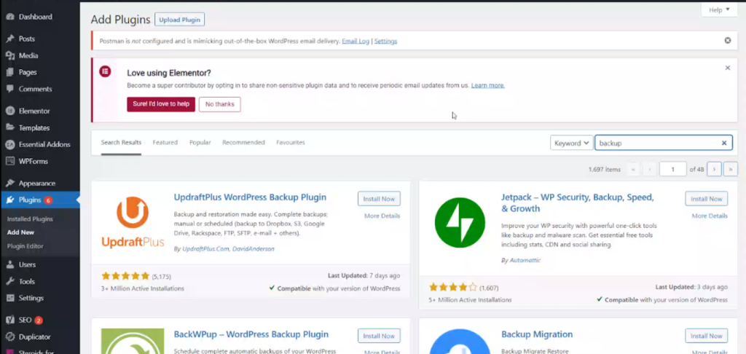
Task: Click Sure! I'd love to help
Action: 161,104
